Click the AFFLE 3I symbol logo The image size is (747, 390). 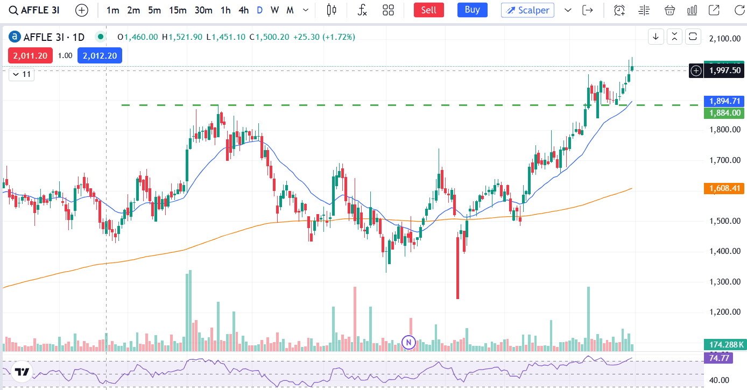click(x=15, y=37)
